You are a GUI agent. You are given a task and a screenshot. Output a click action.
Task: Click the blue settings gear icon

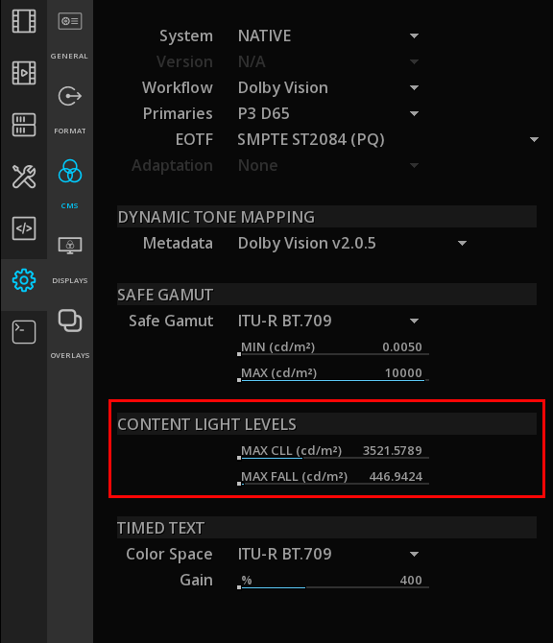pyautogui.click(x=24, y=280)
